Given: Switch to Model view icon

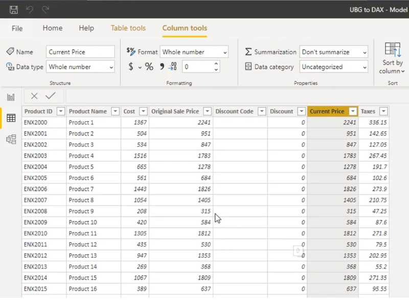Looking at the screenshot, I should pos(11,139).
